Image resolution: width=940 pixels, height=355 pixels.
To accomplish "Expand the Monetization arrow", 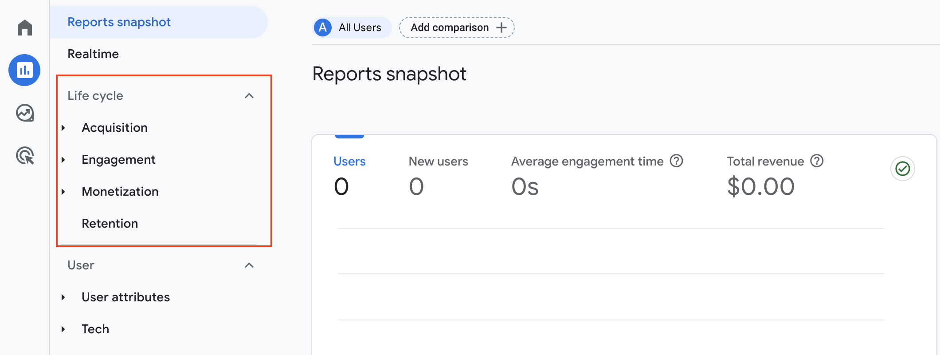I will [63, 192].
